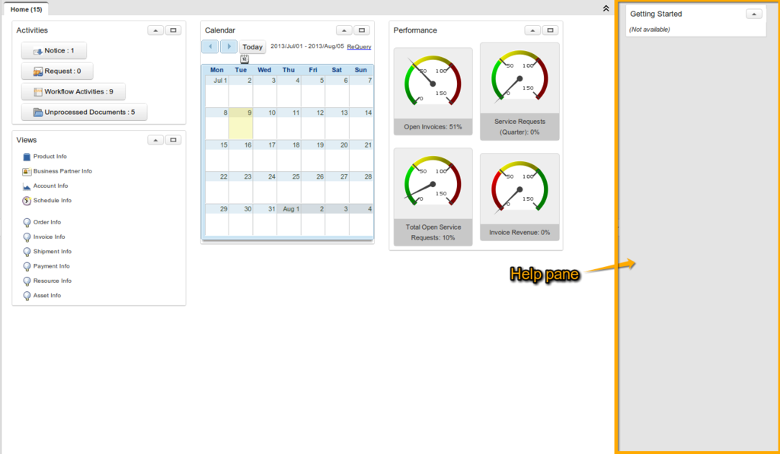Click the Open Invoices gauge
Image resolution: width=780 pixels, height=454 pixels.
tap(433, 91)
